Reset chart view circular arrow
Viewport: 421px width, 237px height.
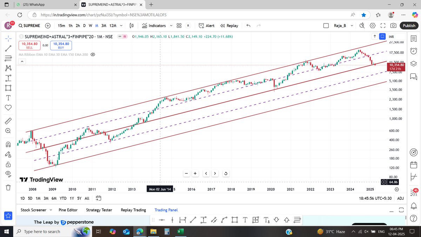tap(226, 173)
